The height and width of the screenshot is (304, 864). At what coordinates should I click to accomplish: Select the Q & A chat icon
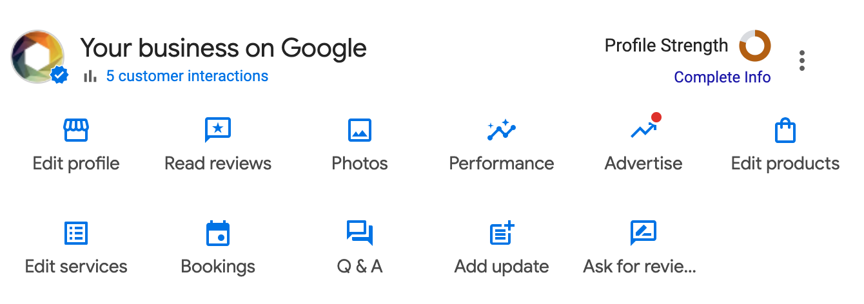click(360, 233)
